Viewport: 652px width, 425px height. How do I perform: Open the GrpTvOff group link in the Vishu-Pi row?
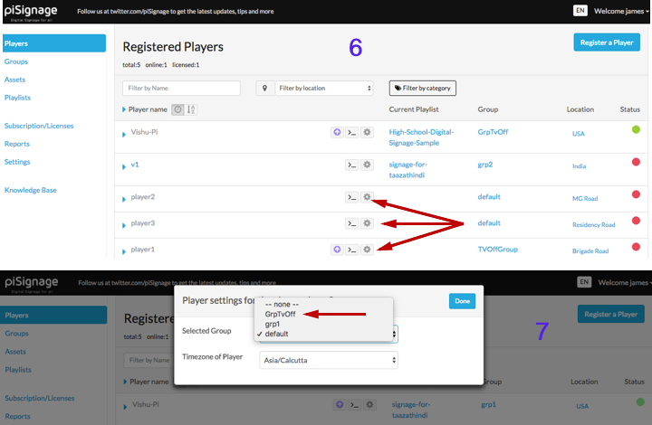click(x=493, y=132)
